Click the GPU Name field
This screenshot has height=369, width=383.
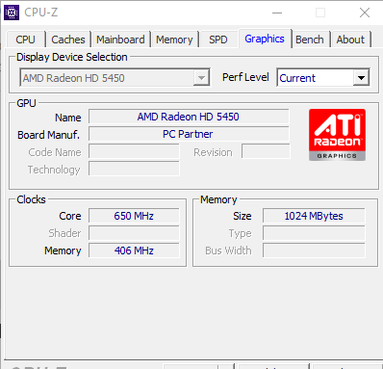[x=189, y=117]
